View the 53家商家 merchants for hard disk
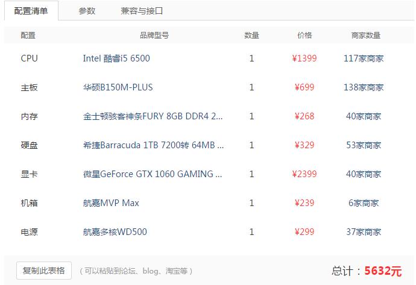 coord(364,145)
